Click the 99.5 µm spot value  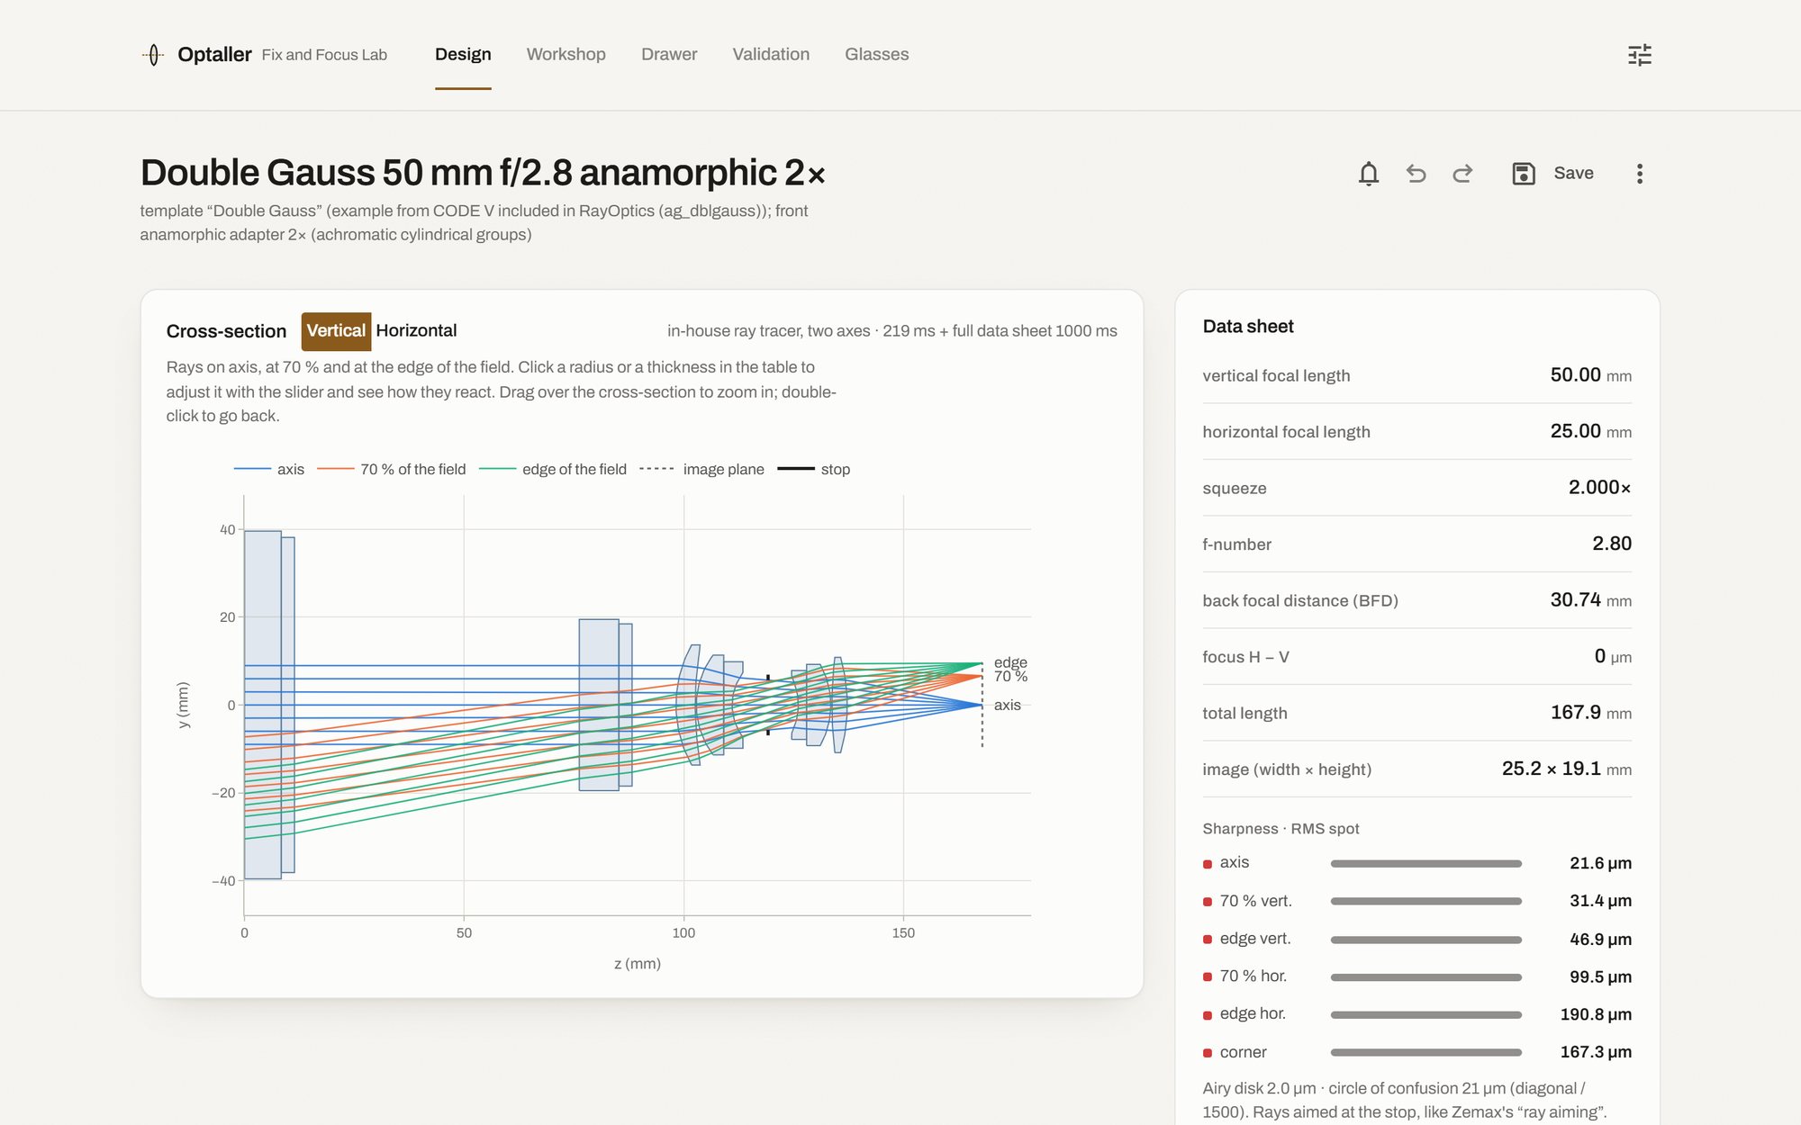tap(1600, 976)
